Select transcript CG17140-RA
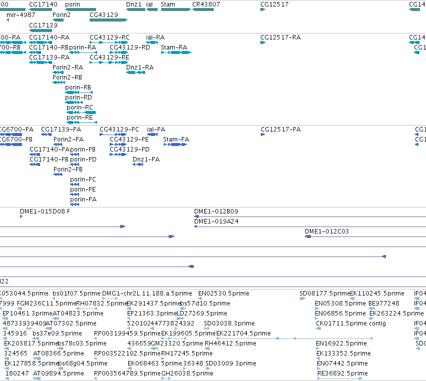426x381 pixels. [41, 42]
